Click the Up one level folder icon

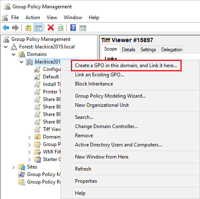point(28,28)
